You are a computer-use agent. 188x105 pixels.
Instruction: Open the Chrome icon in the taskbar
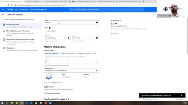tap(21, 103)
